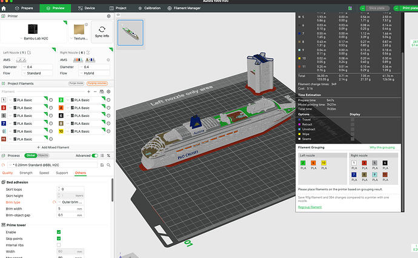Image resolution: width=418 pixels, height=258 pixels.
Task: Edit filament 4 settings icon
Action: point(108,108)
